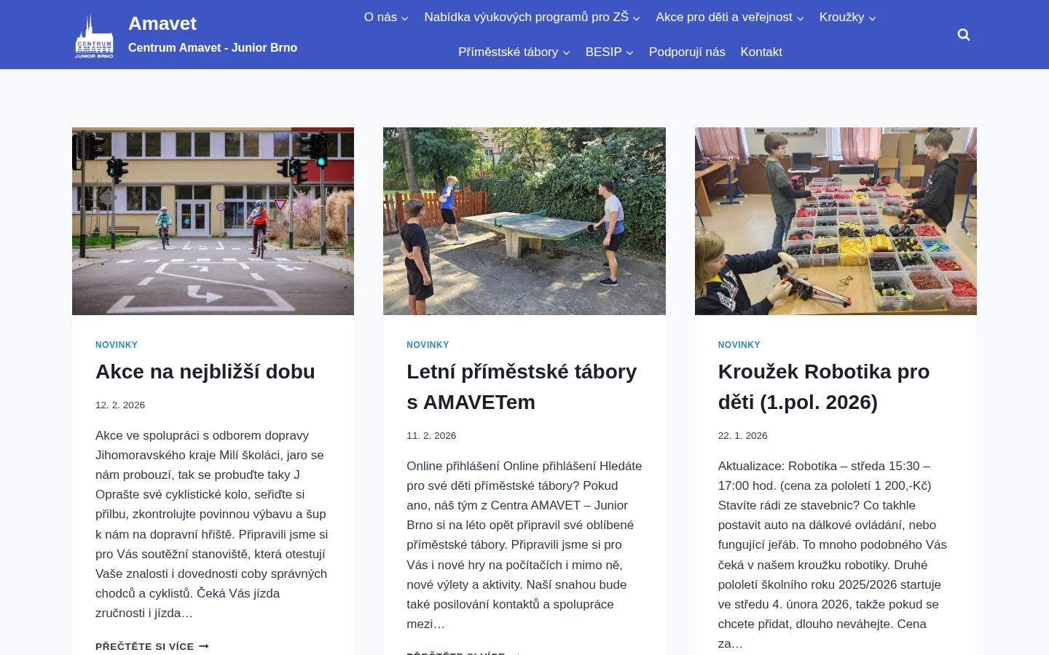Expand Nabídka výukových programů pro ZŠ chevron
This screenshot has width=1049, height=655.
[636, 18]
